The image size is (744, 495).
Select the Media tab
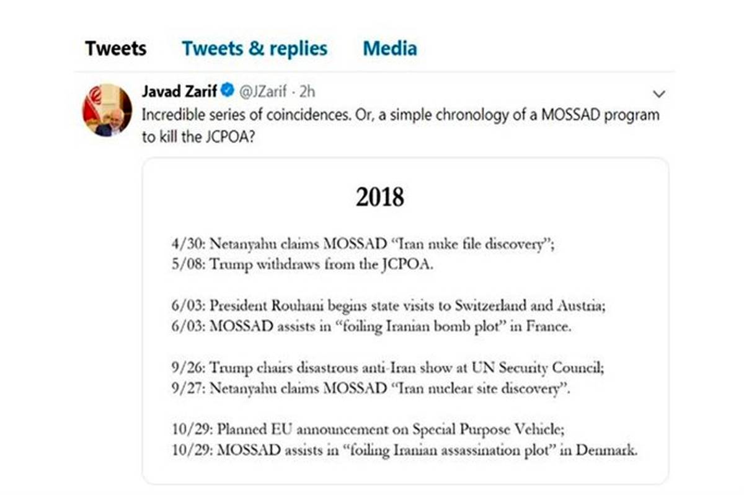[389, 49]
